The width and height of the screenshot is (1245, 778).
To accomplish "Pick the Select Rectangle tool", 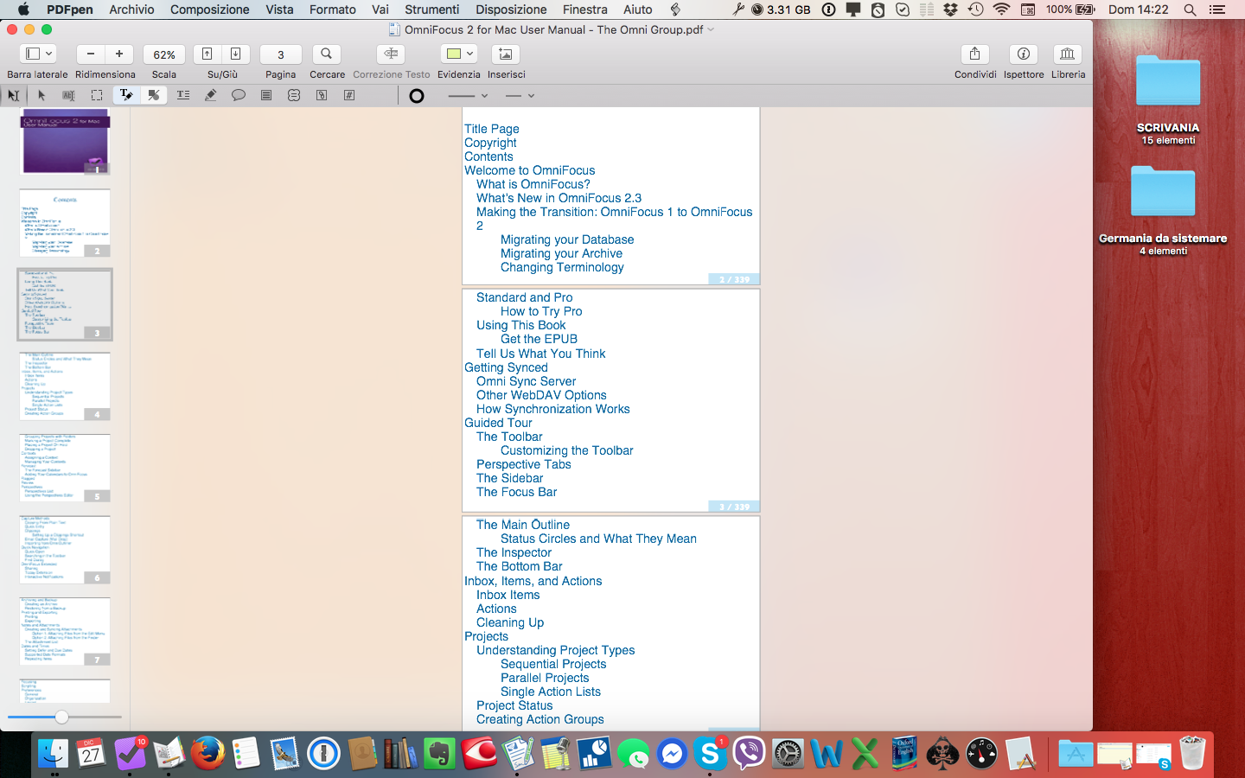I will tap(97, 95).
